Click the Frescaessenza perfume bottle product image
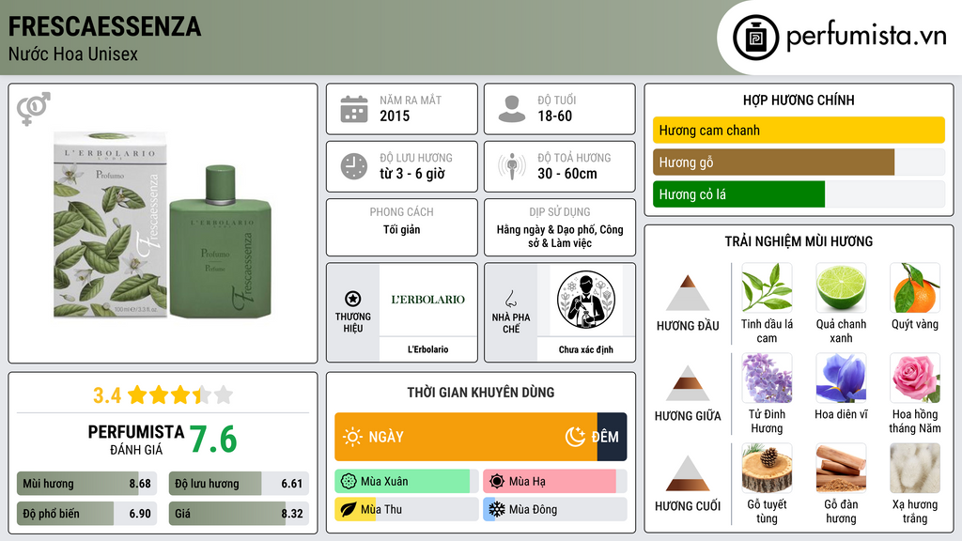 point(163,224)
